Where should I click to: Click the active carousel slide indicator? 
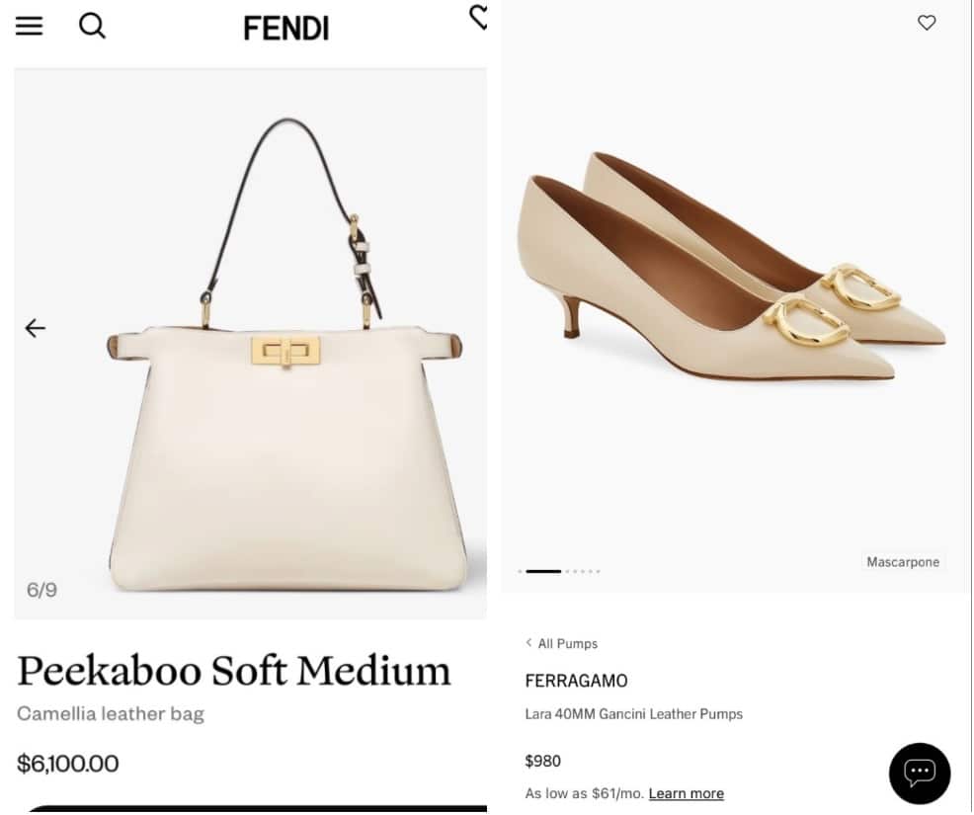[542, 571]
